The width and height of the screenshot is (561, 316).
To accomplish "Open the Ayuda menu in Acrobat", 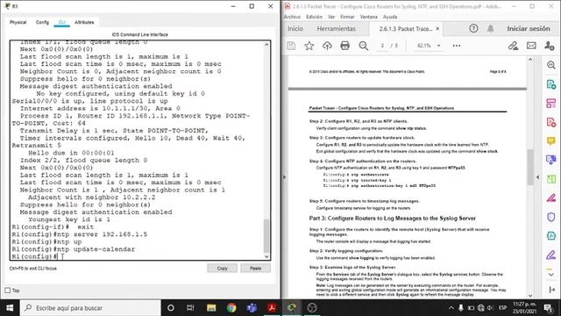I will click(390, 17).
